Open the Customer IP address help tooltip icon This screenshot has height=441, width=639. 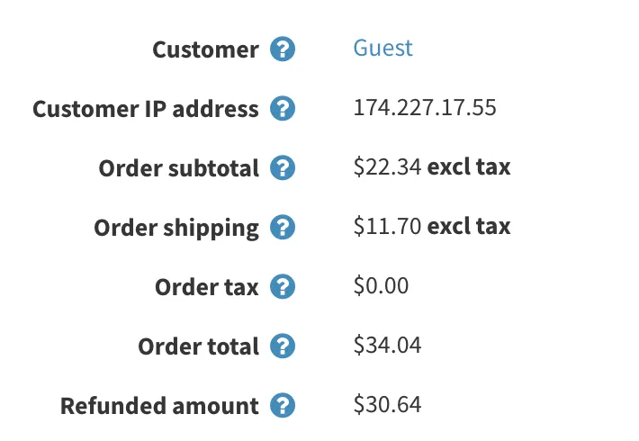(x=283, y=108)
